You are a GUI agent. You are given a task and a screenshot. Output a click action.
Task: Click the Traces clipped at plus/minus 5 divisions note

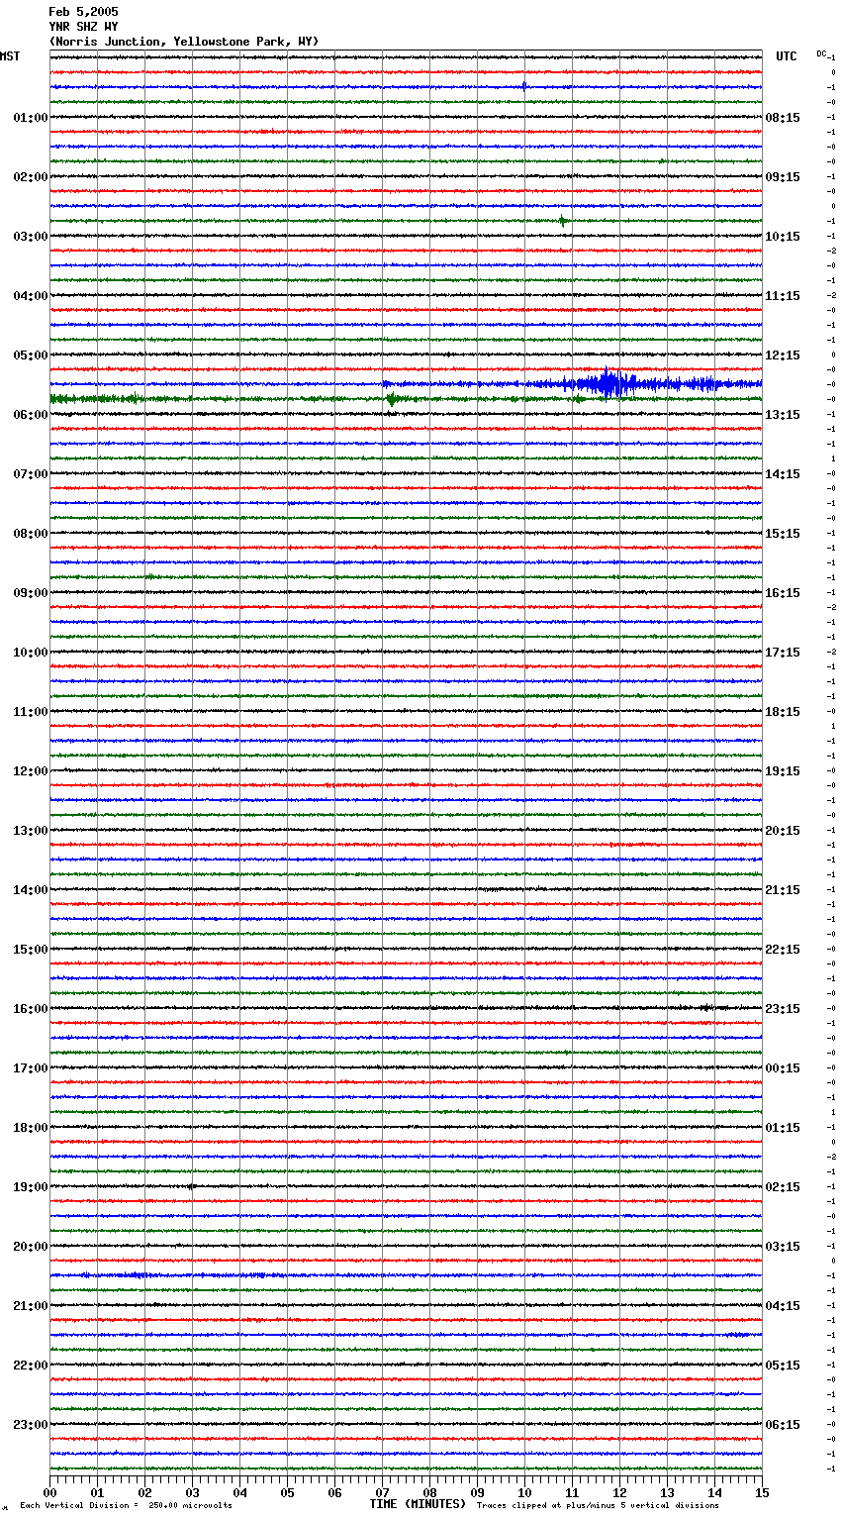[598, 1505]
